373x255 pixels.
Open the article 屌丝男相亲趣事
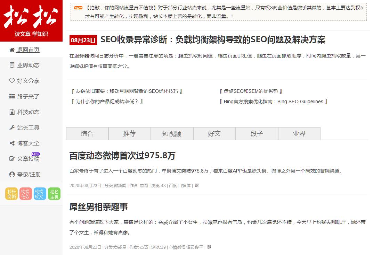[x=99, y=207]
